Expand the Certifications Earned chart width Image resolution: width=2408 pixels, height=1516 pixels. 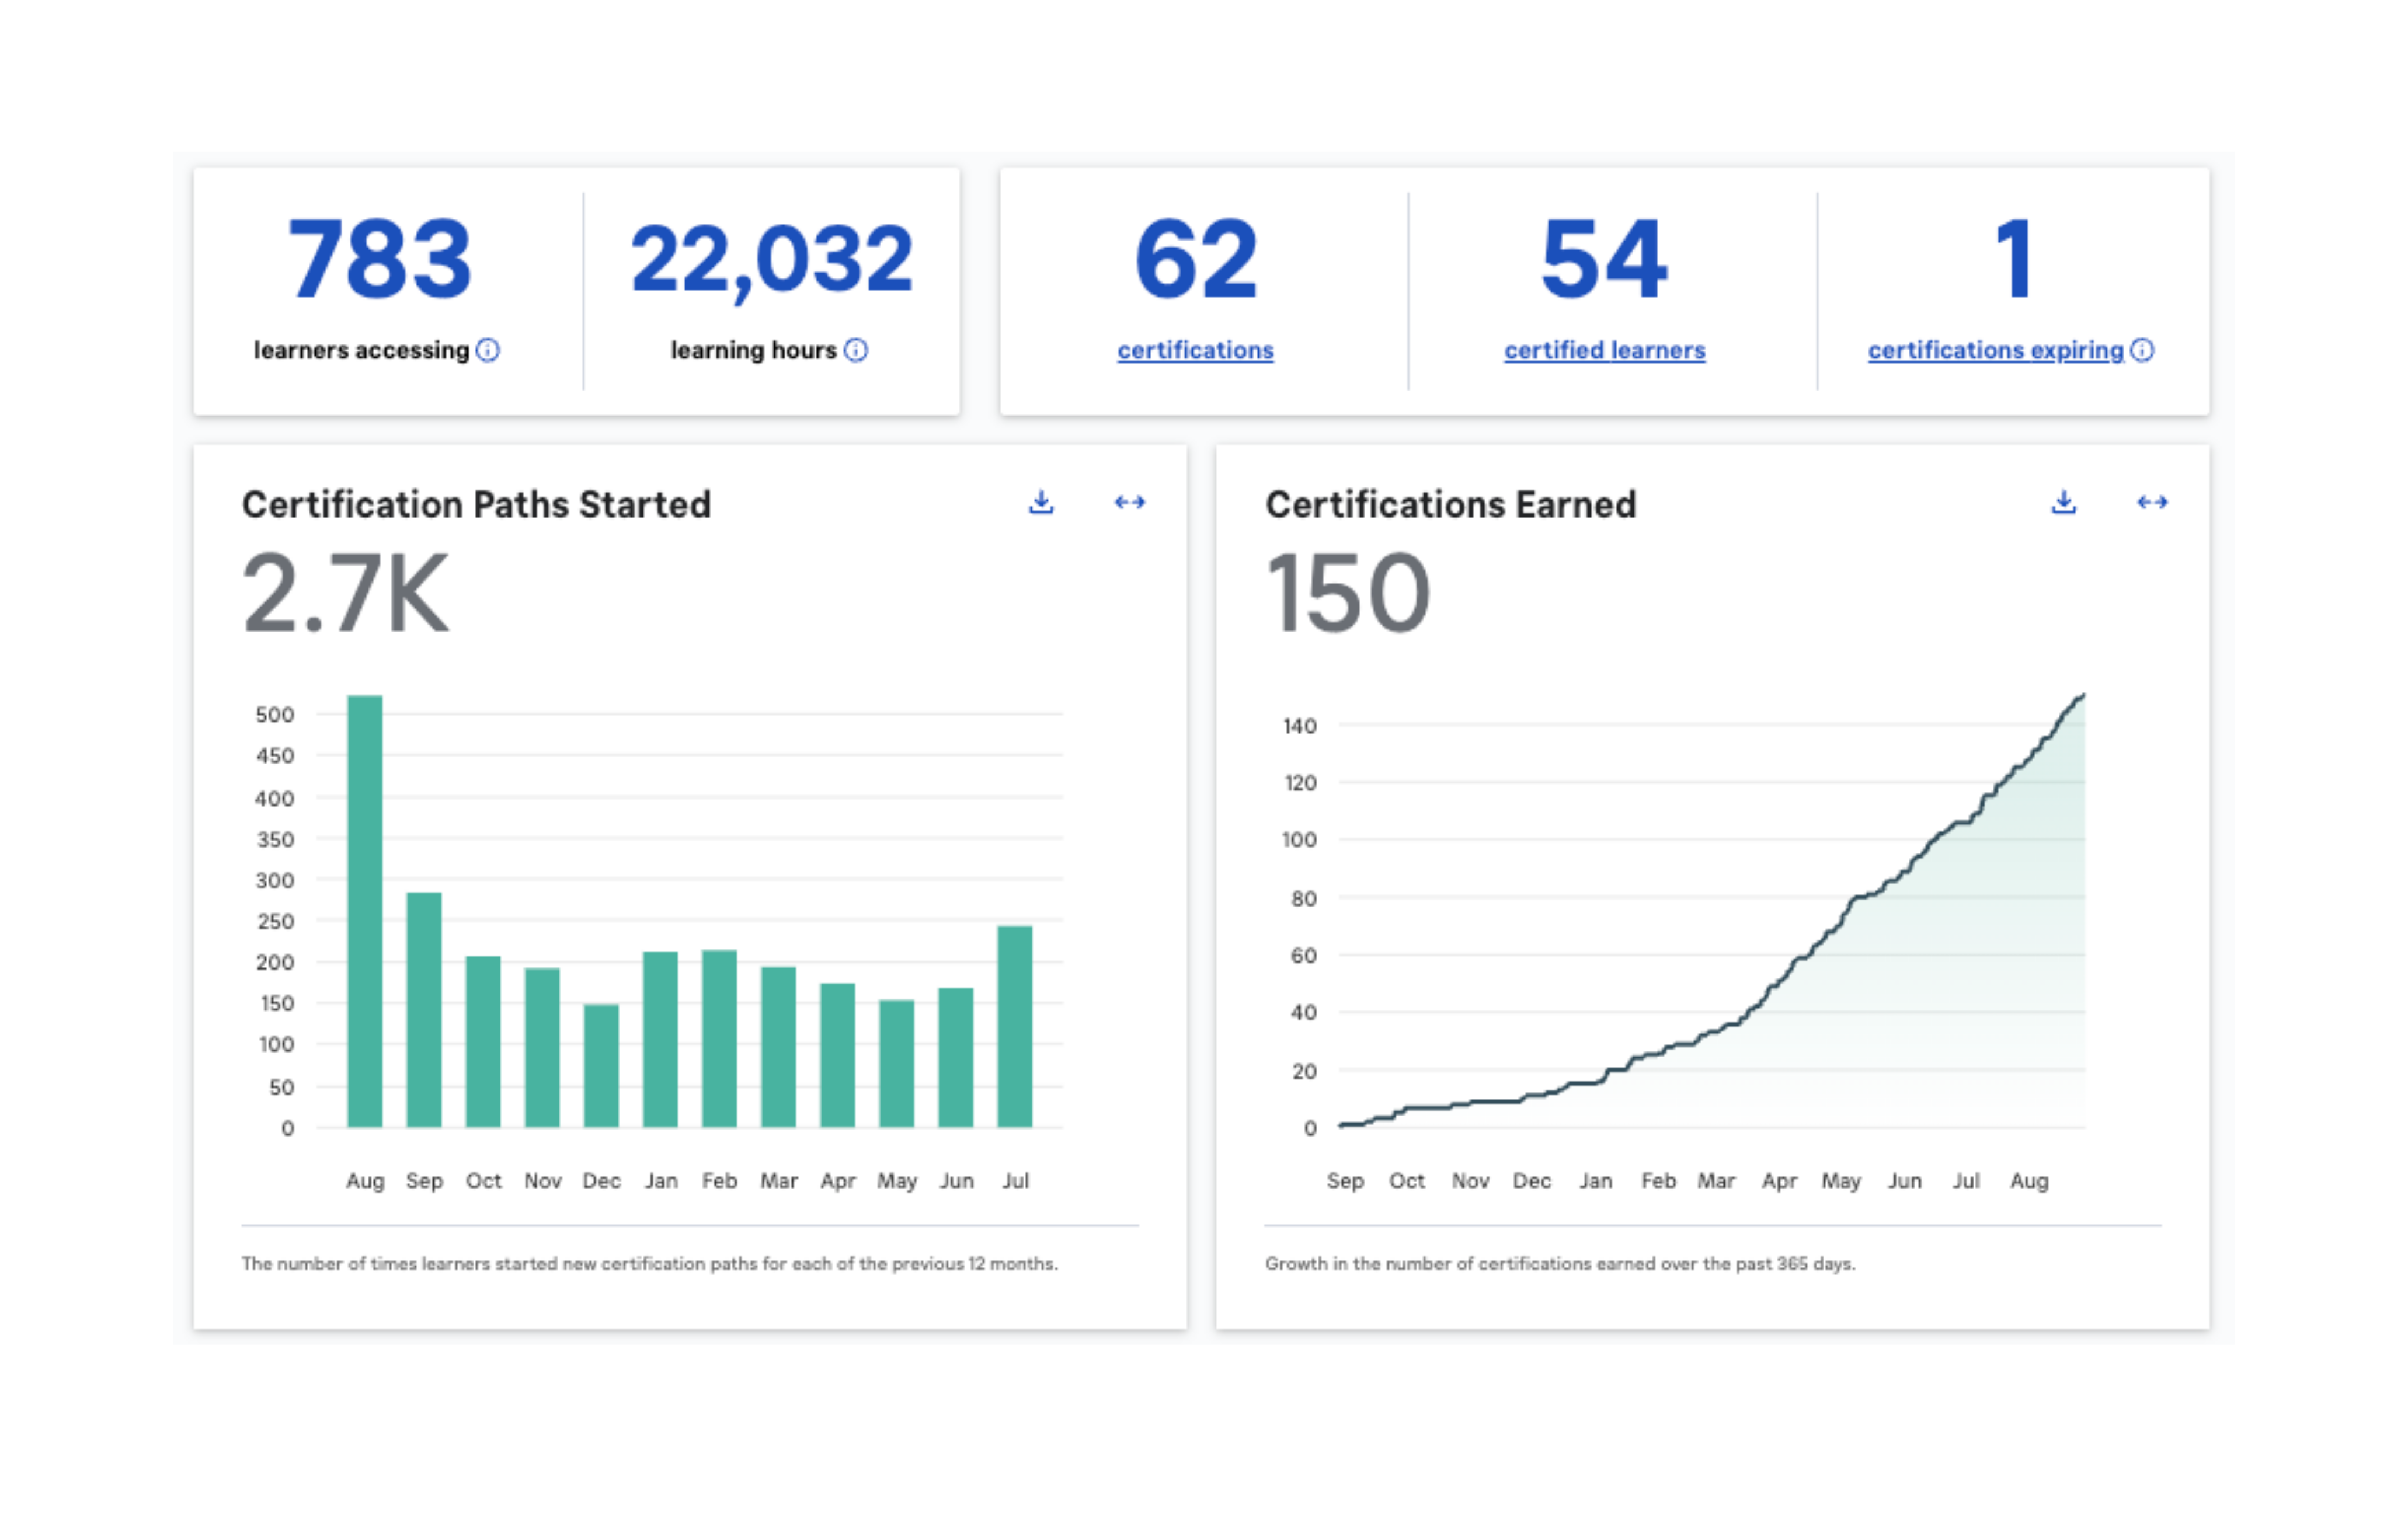pos(2153,502)
